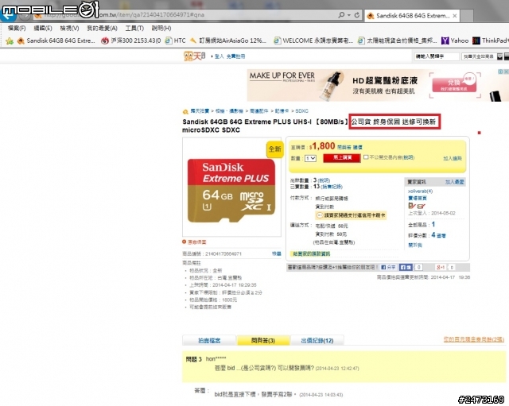This screenshot has width=509, height=406.
Task: Click the orange warranty link under product image
Action: click(x=196, y=242)
